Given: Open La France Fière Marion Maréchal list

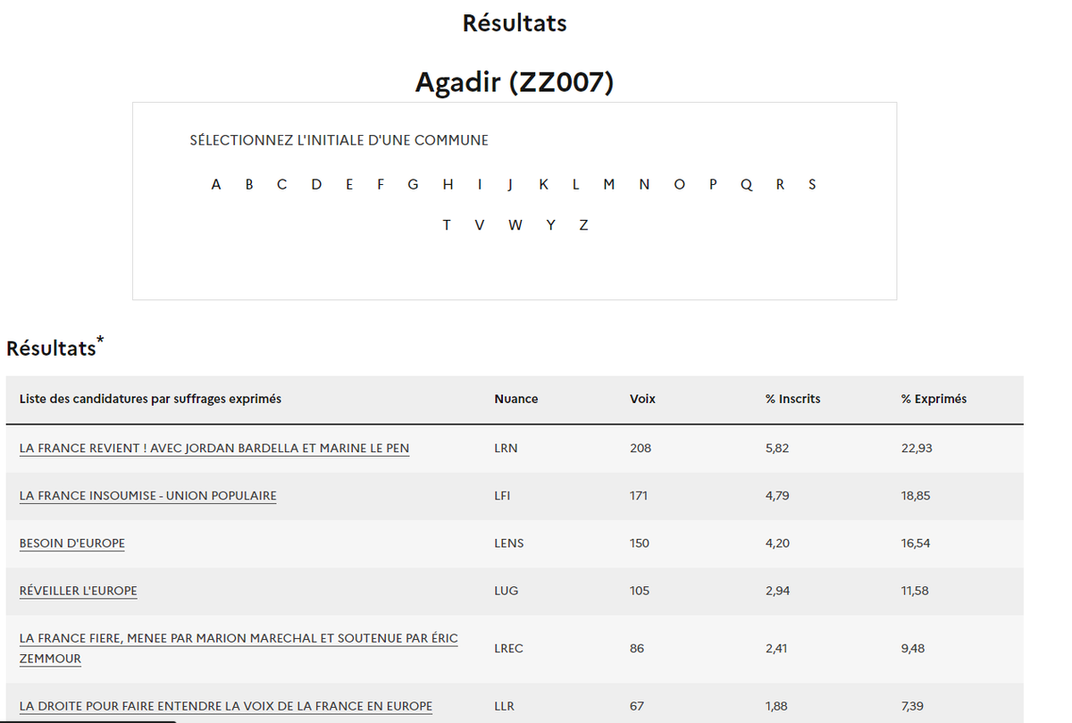Looking at the screenshot, I should click(x=239, y=649).
